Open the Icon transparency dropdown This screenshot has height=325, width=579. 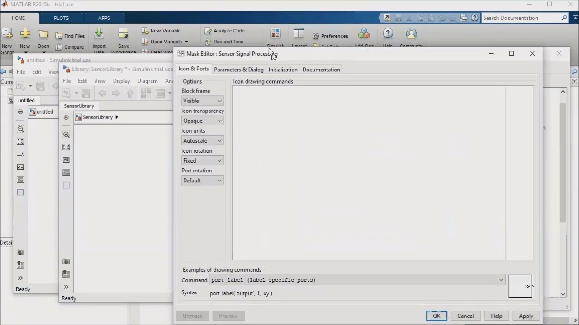pos(202,121)
